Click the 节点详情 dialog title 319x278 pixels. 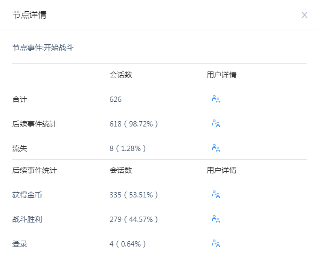tap(29, 15)
